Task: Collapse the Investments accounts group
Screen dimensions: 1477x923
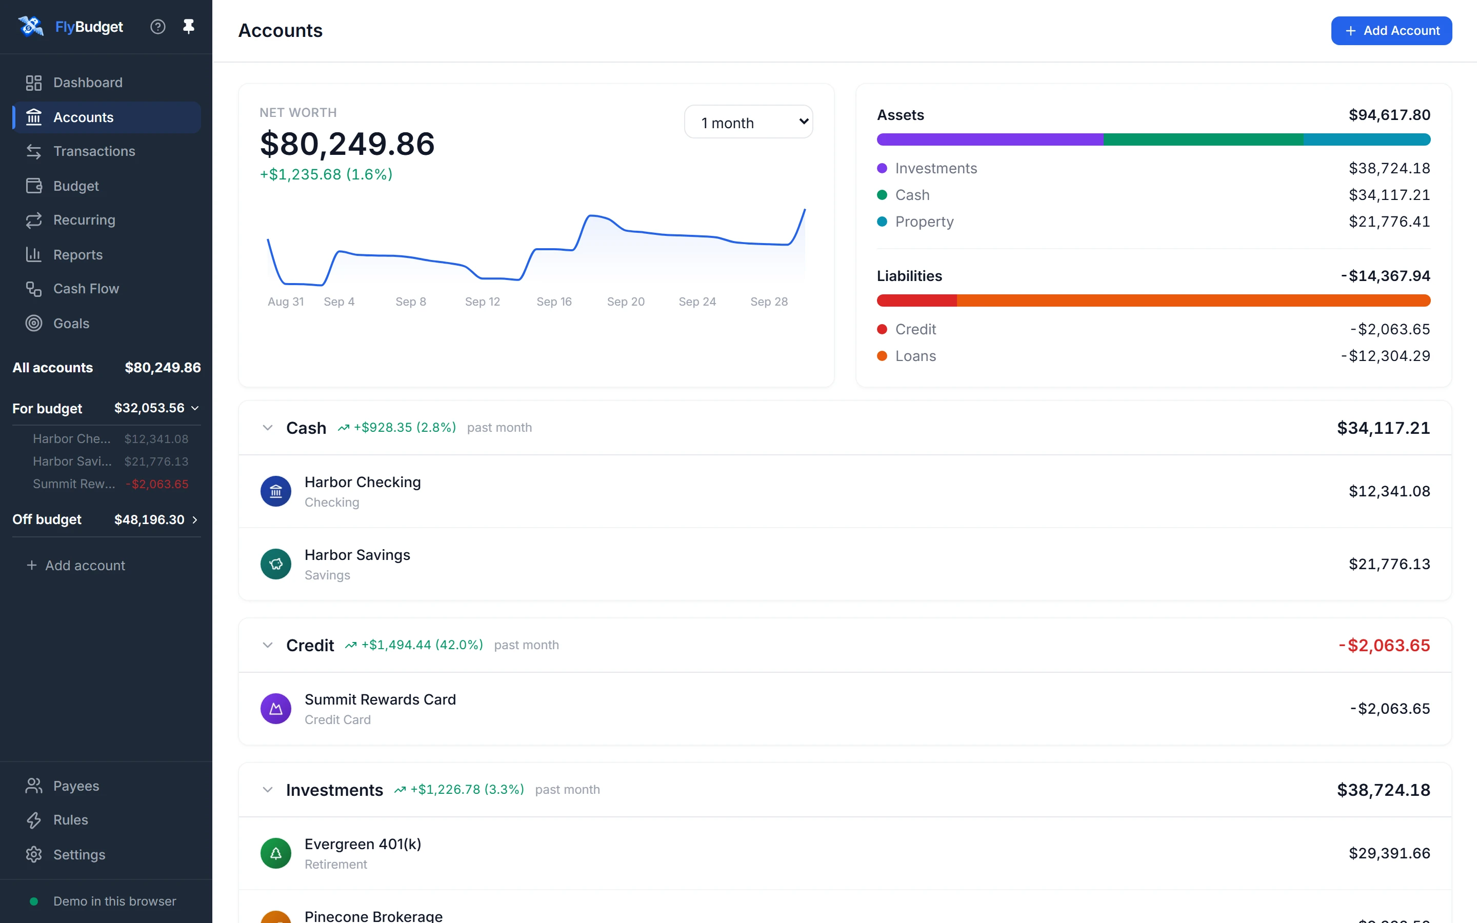Action: click(267, 790)
